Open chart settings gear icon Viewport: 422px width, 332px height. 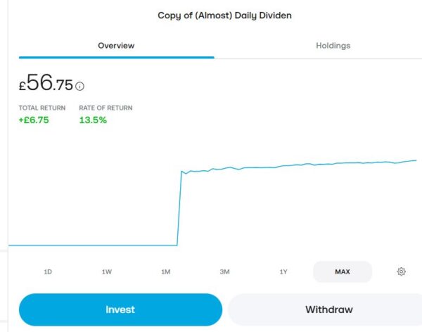point(402,272)
